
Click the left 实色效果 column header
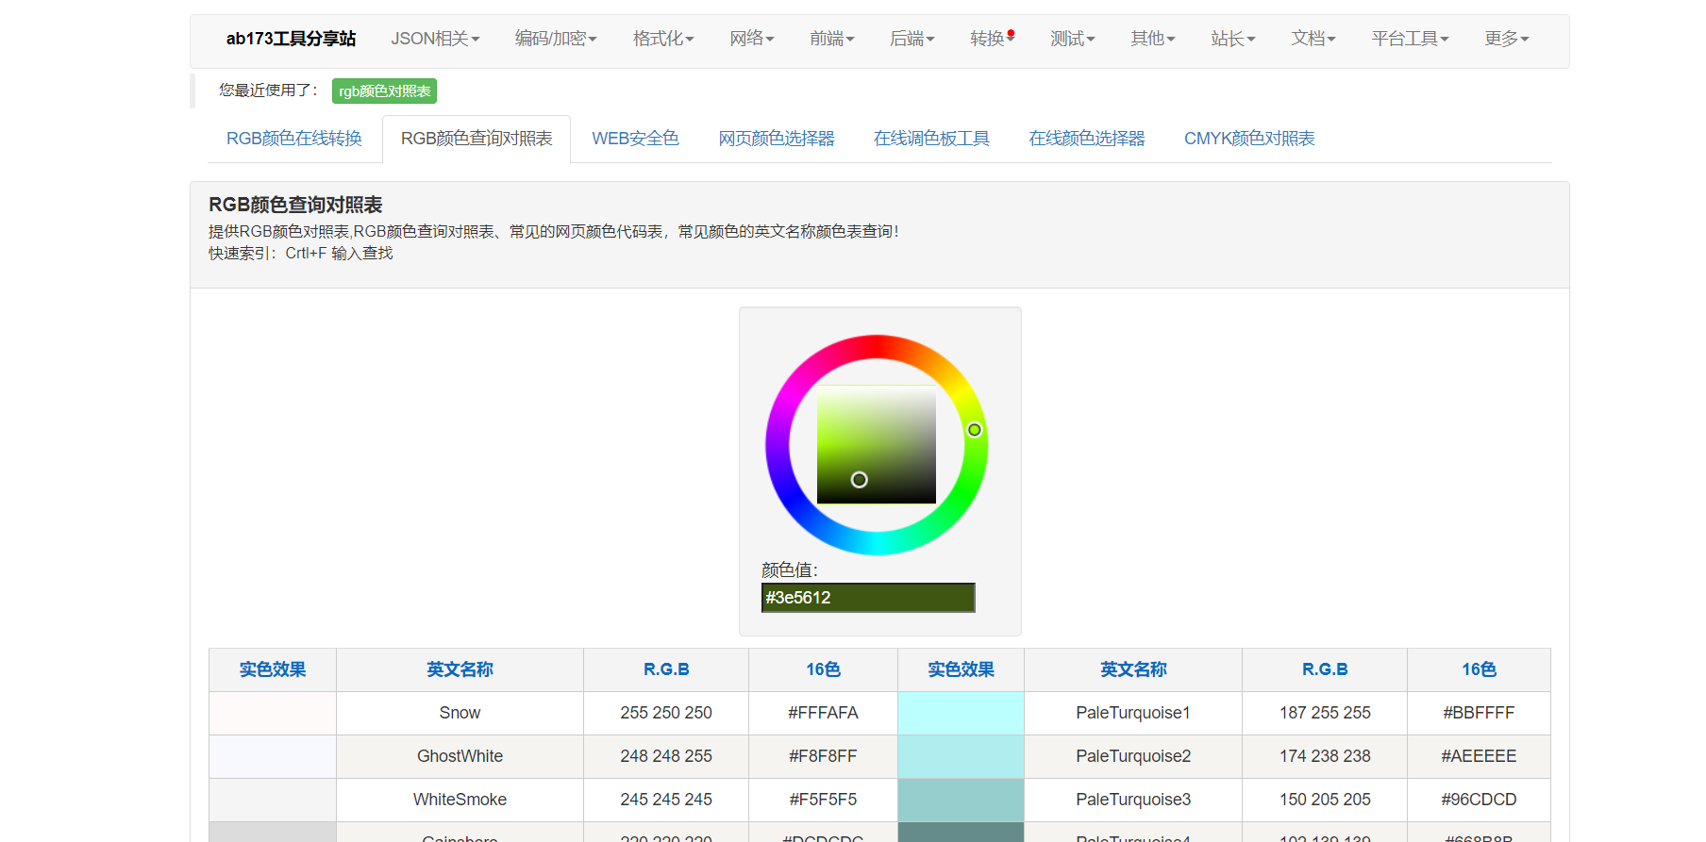[x=273, y=669]
